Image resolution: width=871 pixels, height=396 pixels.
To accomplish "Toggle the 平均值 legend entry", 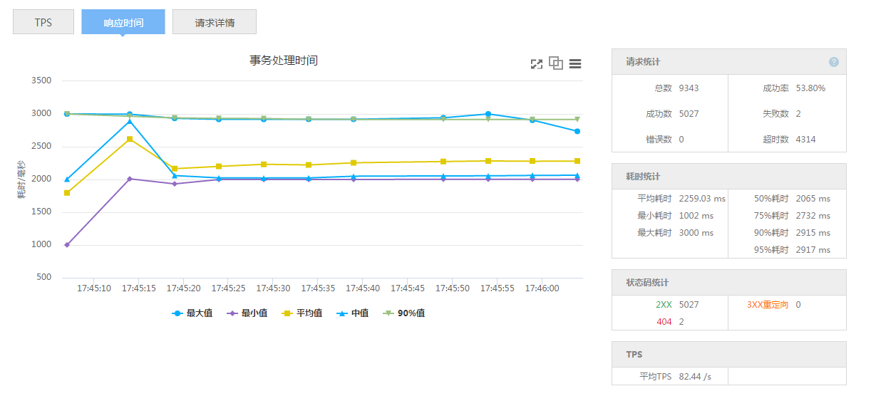I will [302, 313].
